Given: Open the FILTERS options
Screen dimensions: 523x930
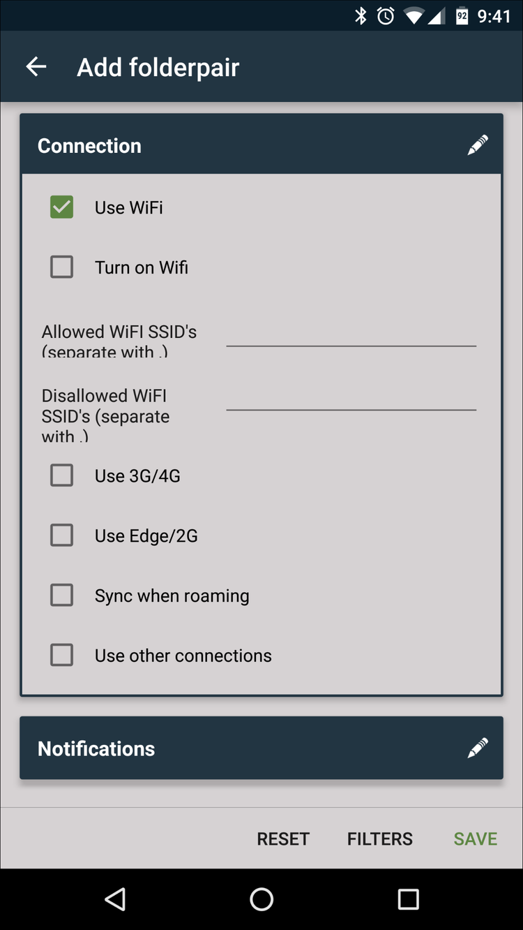Looking at the screenshot, I should click(x=379, y=839).
